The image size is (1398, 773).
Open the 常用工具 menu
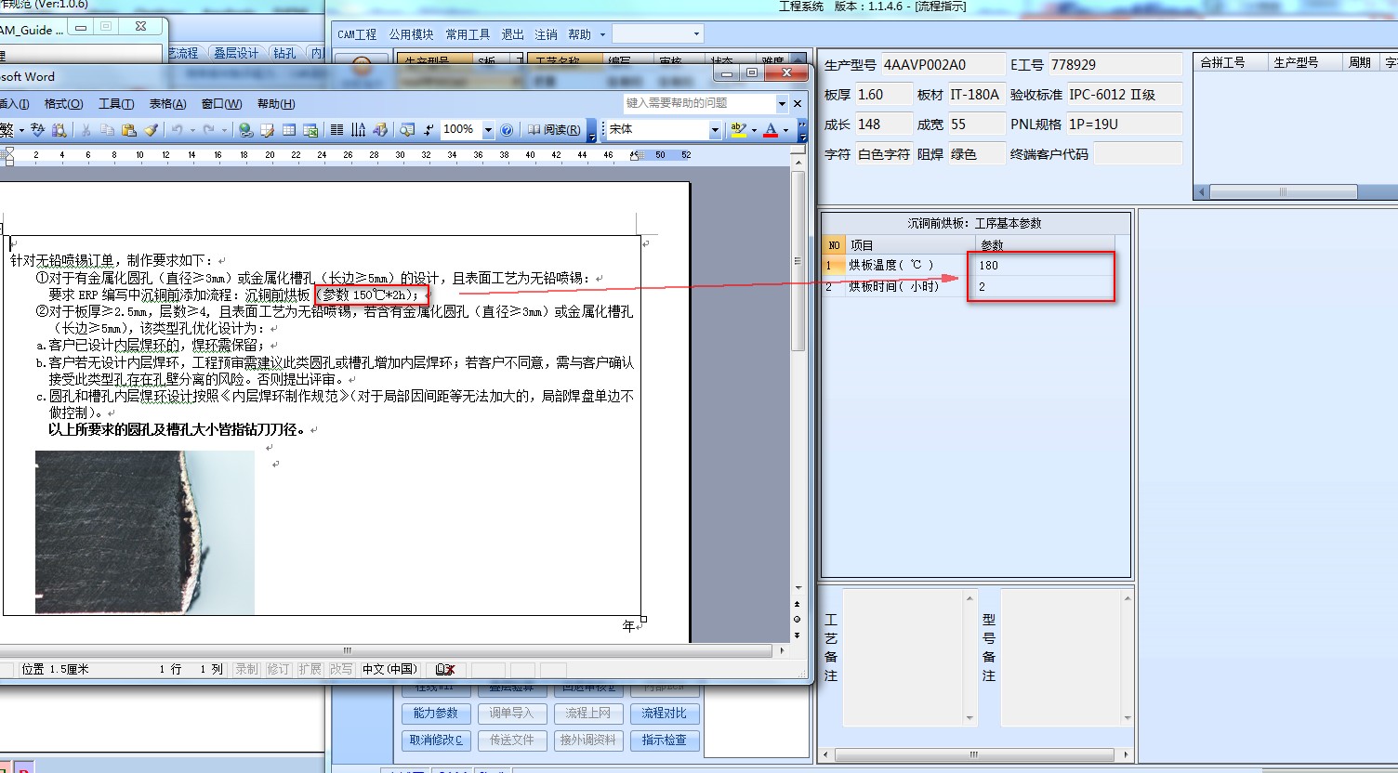468,34
